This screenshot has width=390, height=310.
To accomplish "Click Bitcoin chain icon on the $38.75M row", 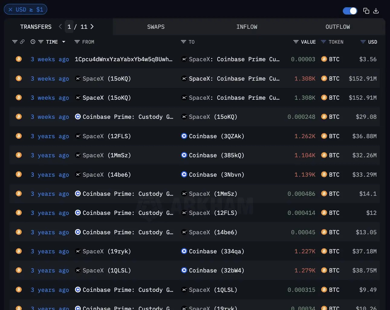I will (x=19, y=270).
